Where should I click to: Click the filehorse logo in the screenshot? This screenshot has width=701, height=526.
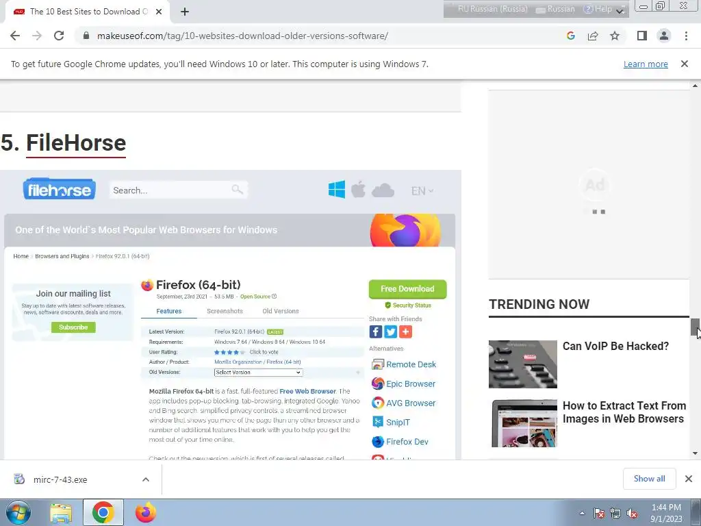[x=59, y=189]
